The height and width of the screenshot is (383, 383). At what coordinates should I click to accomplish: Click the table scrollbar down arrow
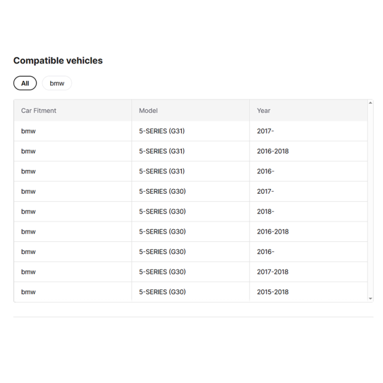[370, 298]
